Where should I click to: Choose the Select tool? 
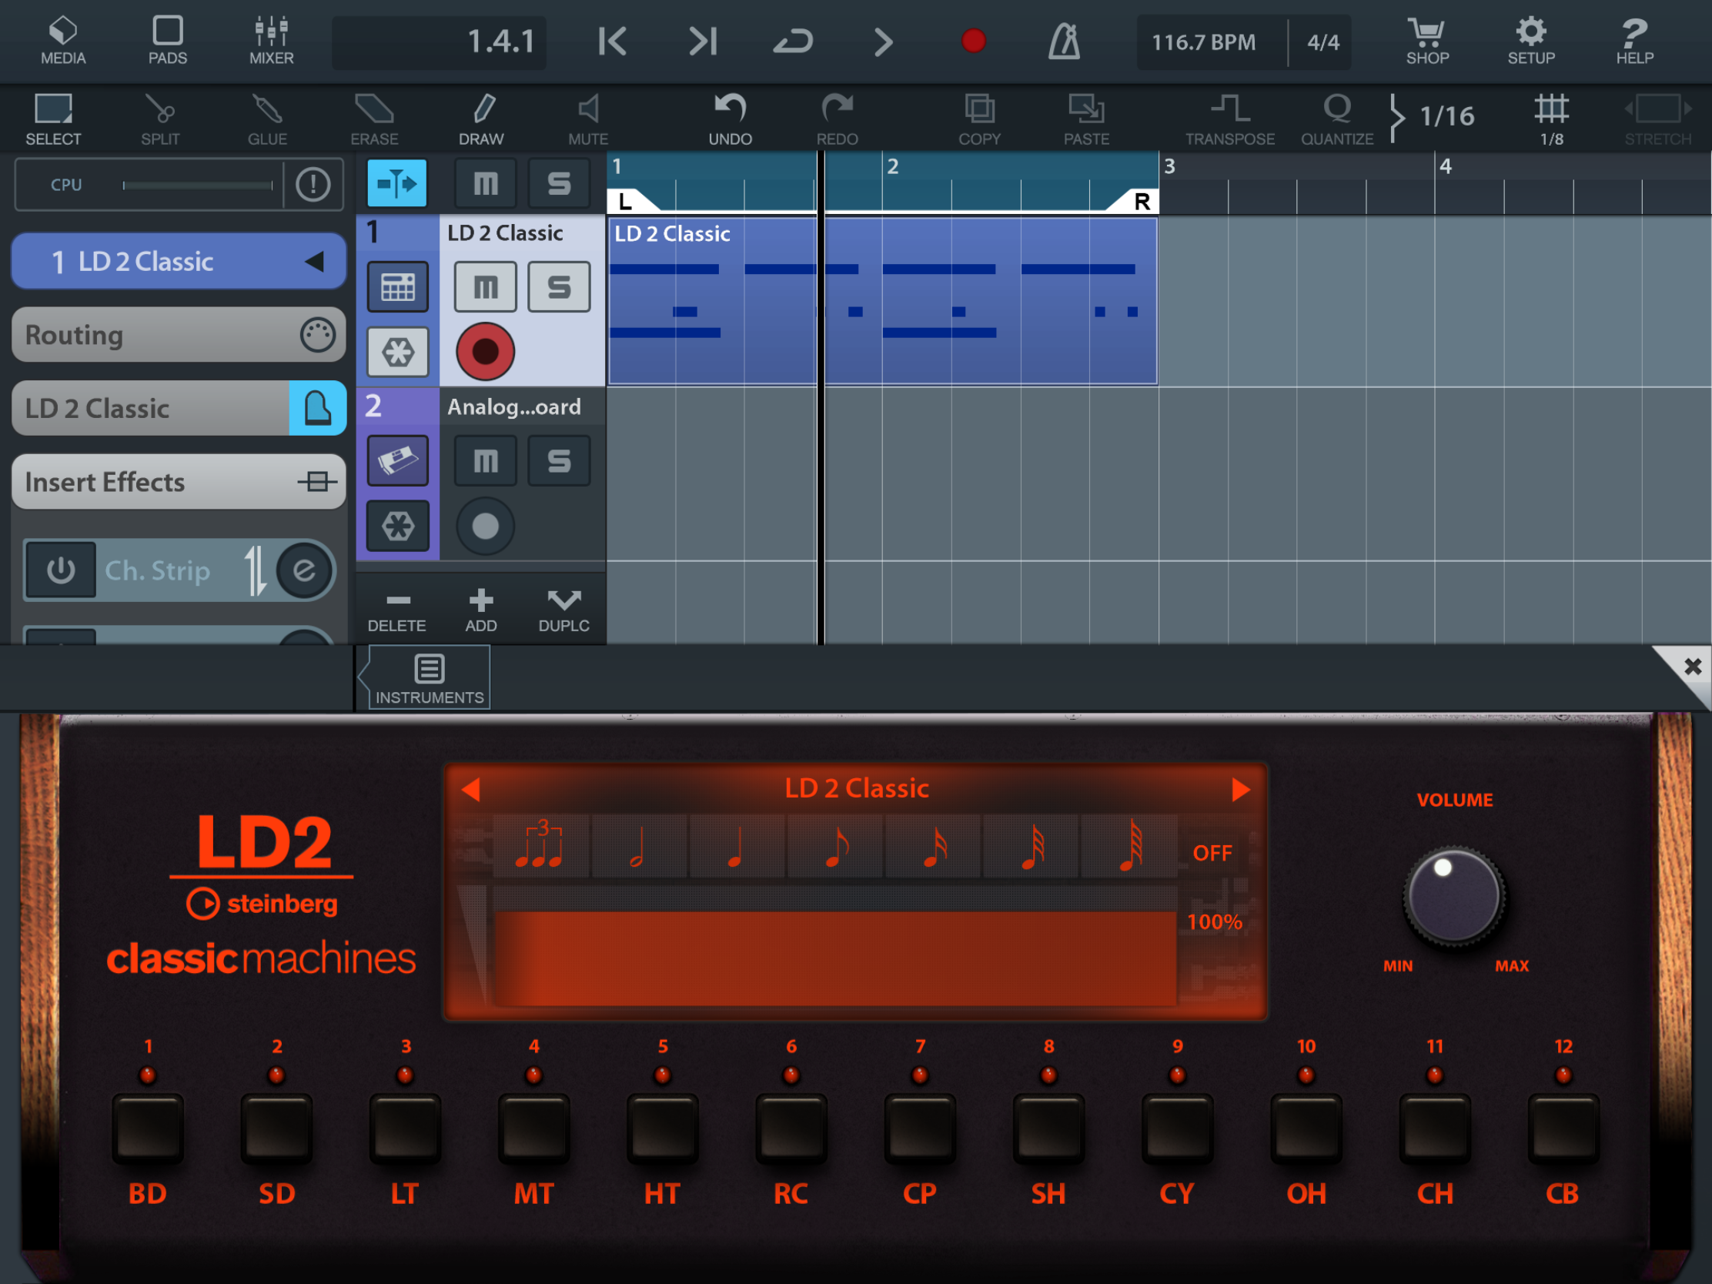point(53,119)
